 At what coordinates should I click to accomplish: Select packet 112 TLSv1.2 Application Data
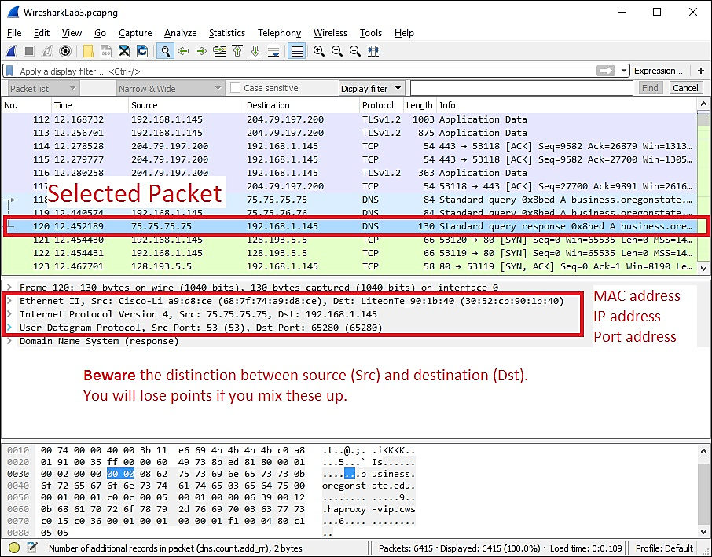pos(349,119)
